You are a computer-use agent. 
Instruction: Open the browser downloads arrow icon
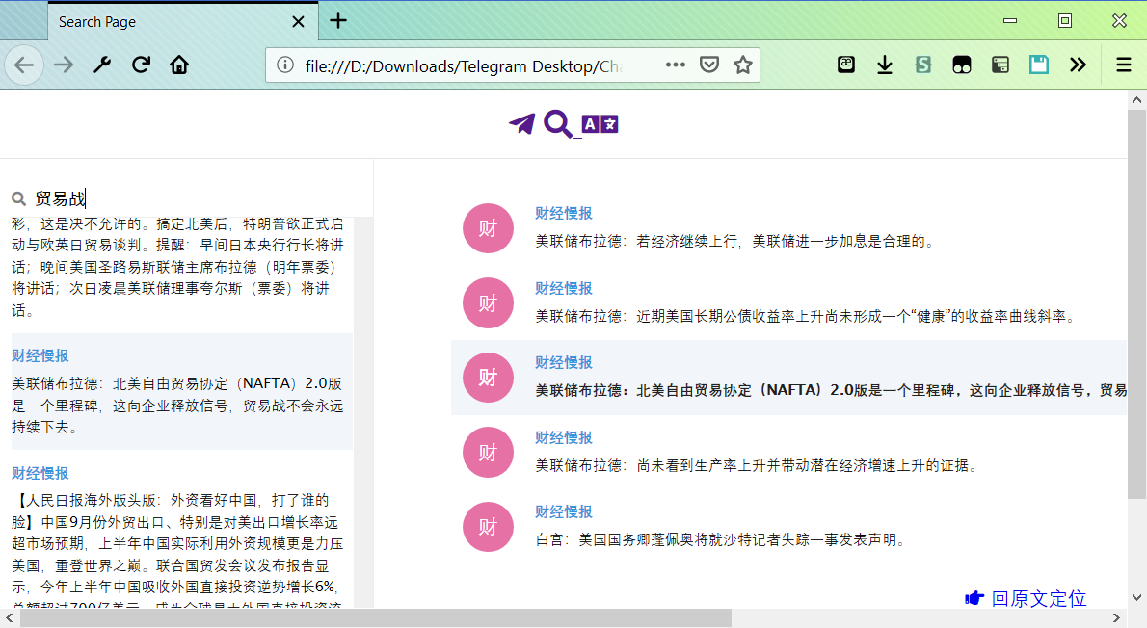click(x=884, y=65)
